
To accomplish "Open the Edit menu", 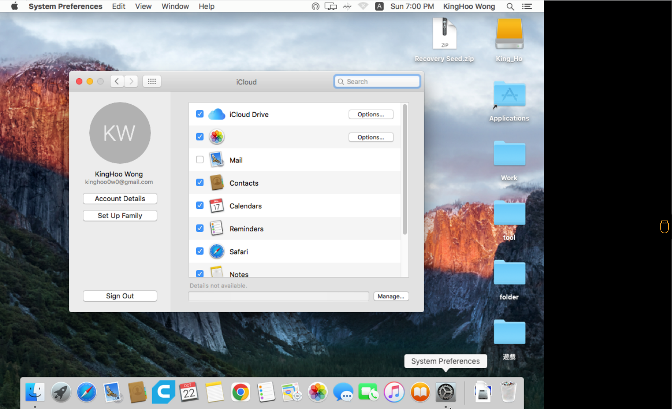I will (119, 7).
